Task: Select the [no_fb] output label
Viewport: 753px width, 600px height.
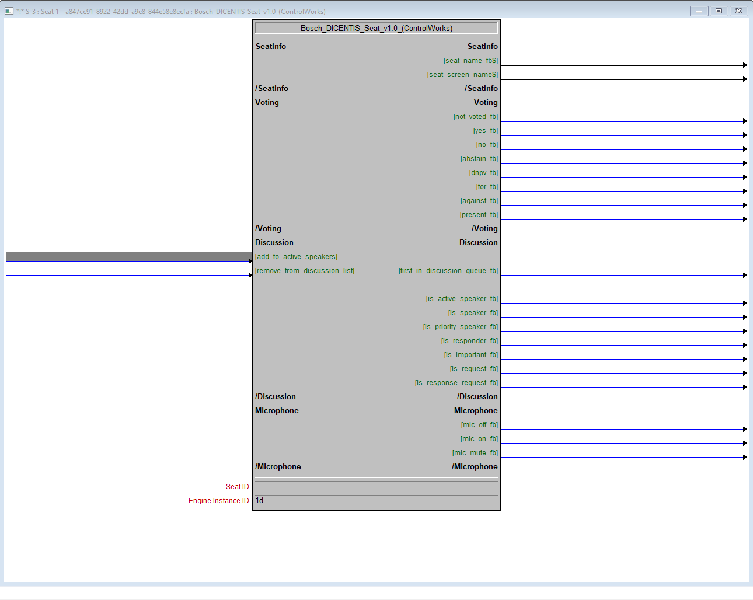Action: coord(487,145)
